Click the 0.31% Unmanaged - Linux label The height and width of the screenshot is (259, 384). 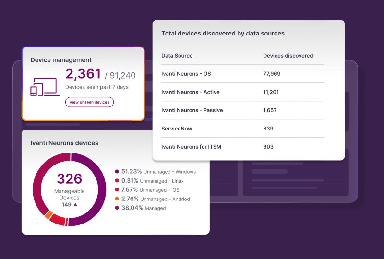point(153,181)
